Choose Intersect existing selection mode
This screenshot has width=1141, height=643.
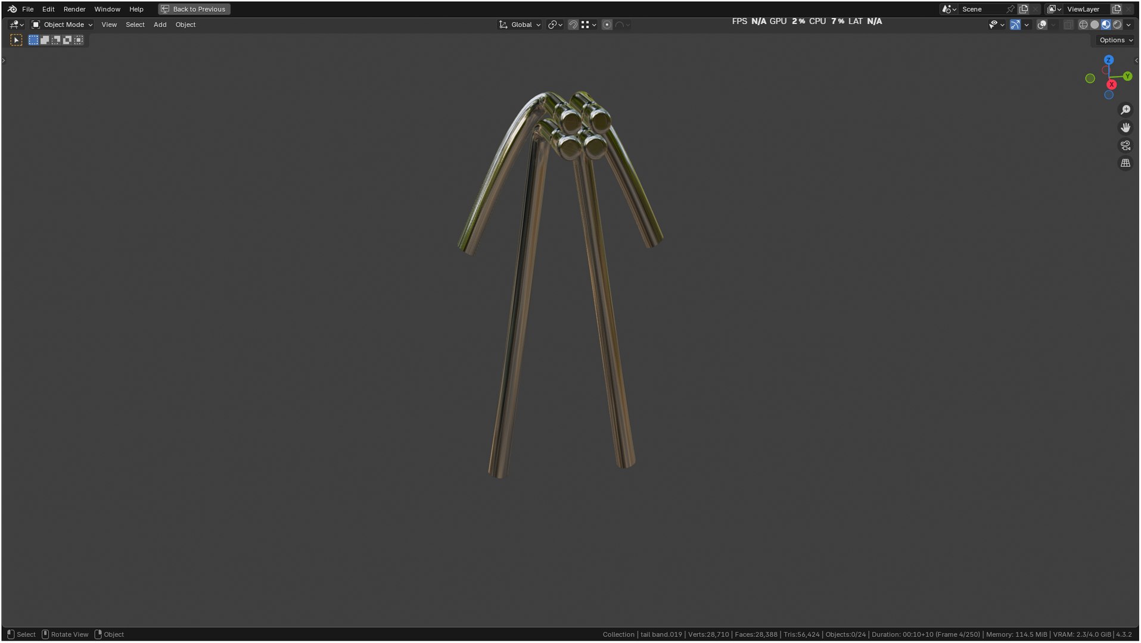point(79,40)
